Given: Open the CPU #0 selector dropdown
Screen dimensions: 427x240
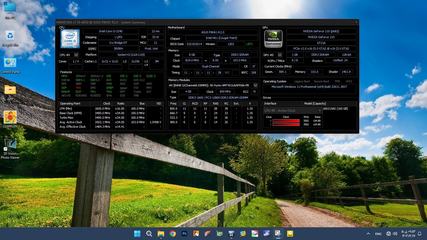Looking at the screenshot, I should pyautogui.click(x=76, y=55).
